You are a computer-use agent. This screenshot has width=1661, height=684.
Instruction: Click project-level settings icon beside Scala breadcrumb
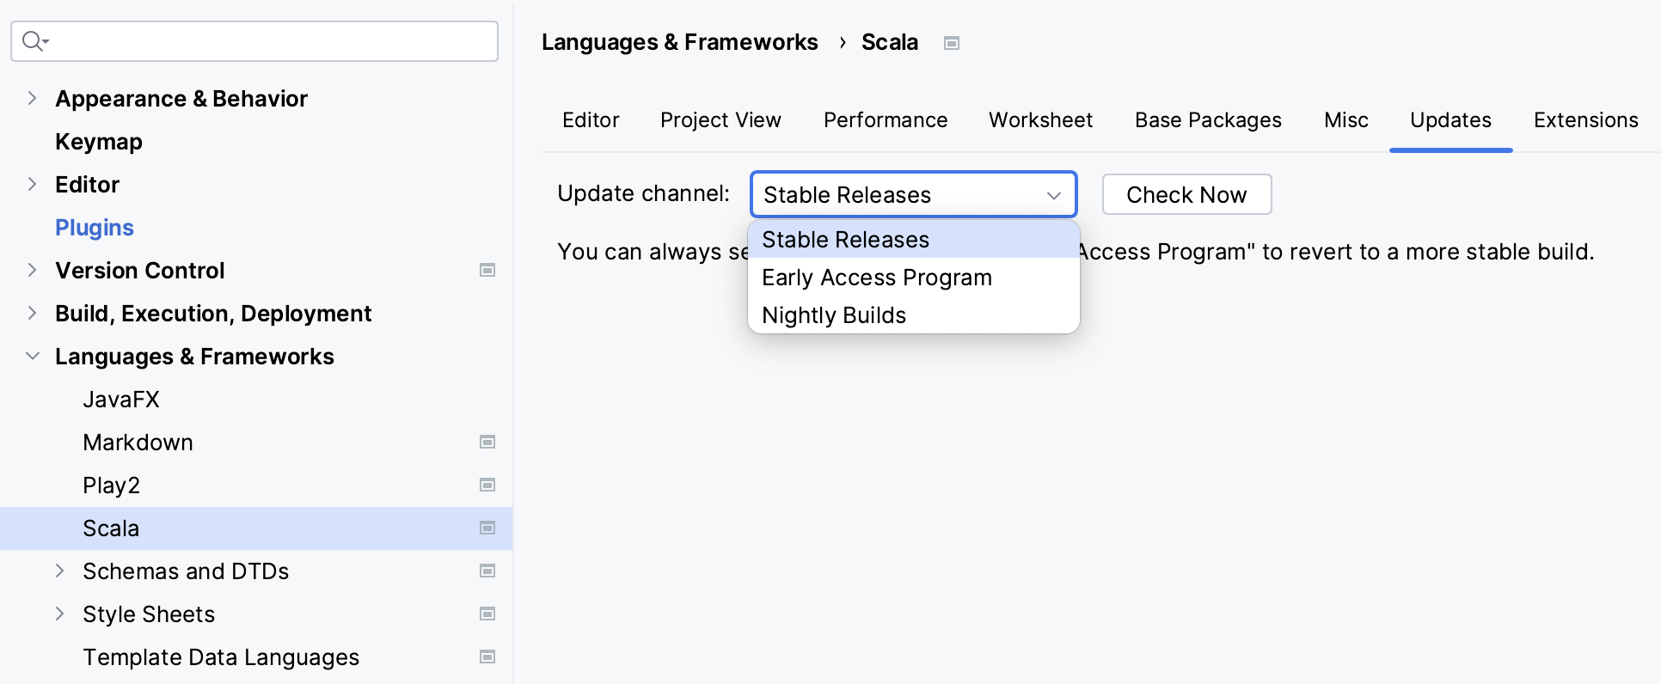[x=951, y=43]
